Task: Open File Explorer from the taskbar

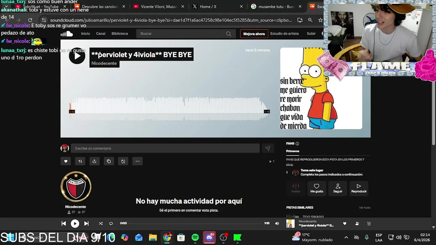Action: [x=153, y=238]
